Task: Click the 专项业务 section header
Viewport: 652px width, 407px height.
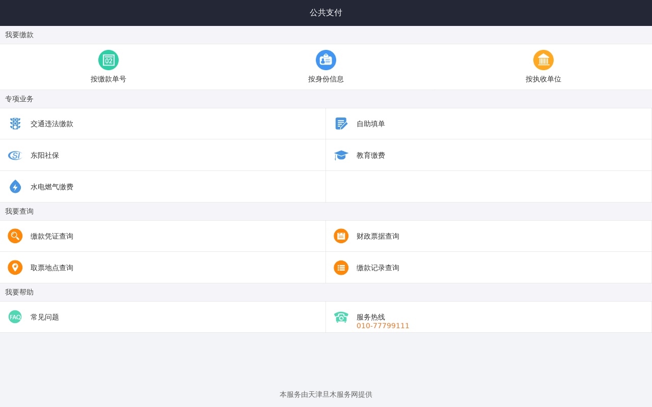Action: click(19, 99)
